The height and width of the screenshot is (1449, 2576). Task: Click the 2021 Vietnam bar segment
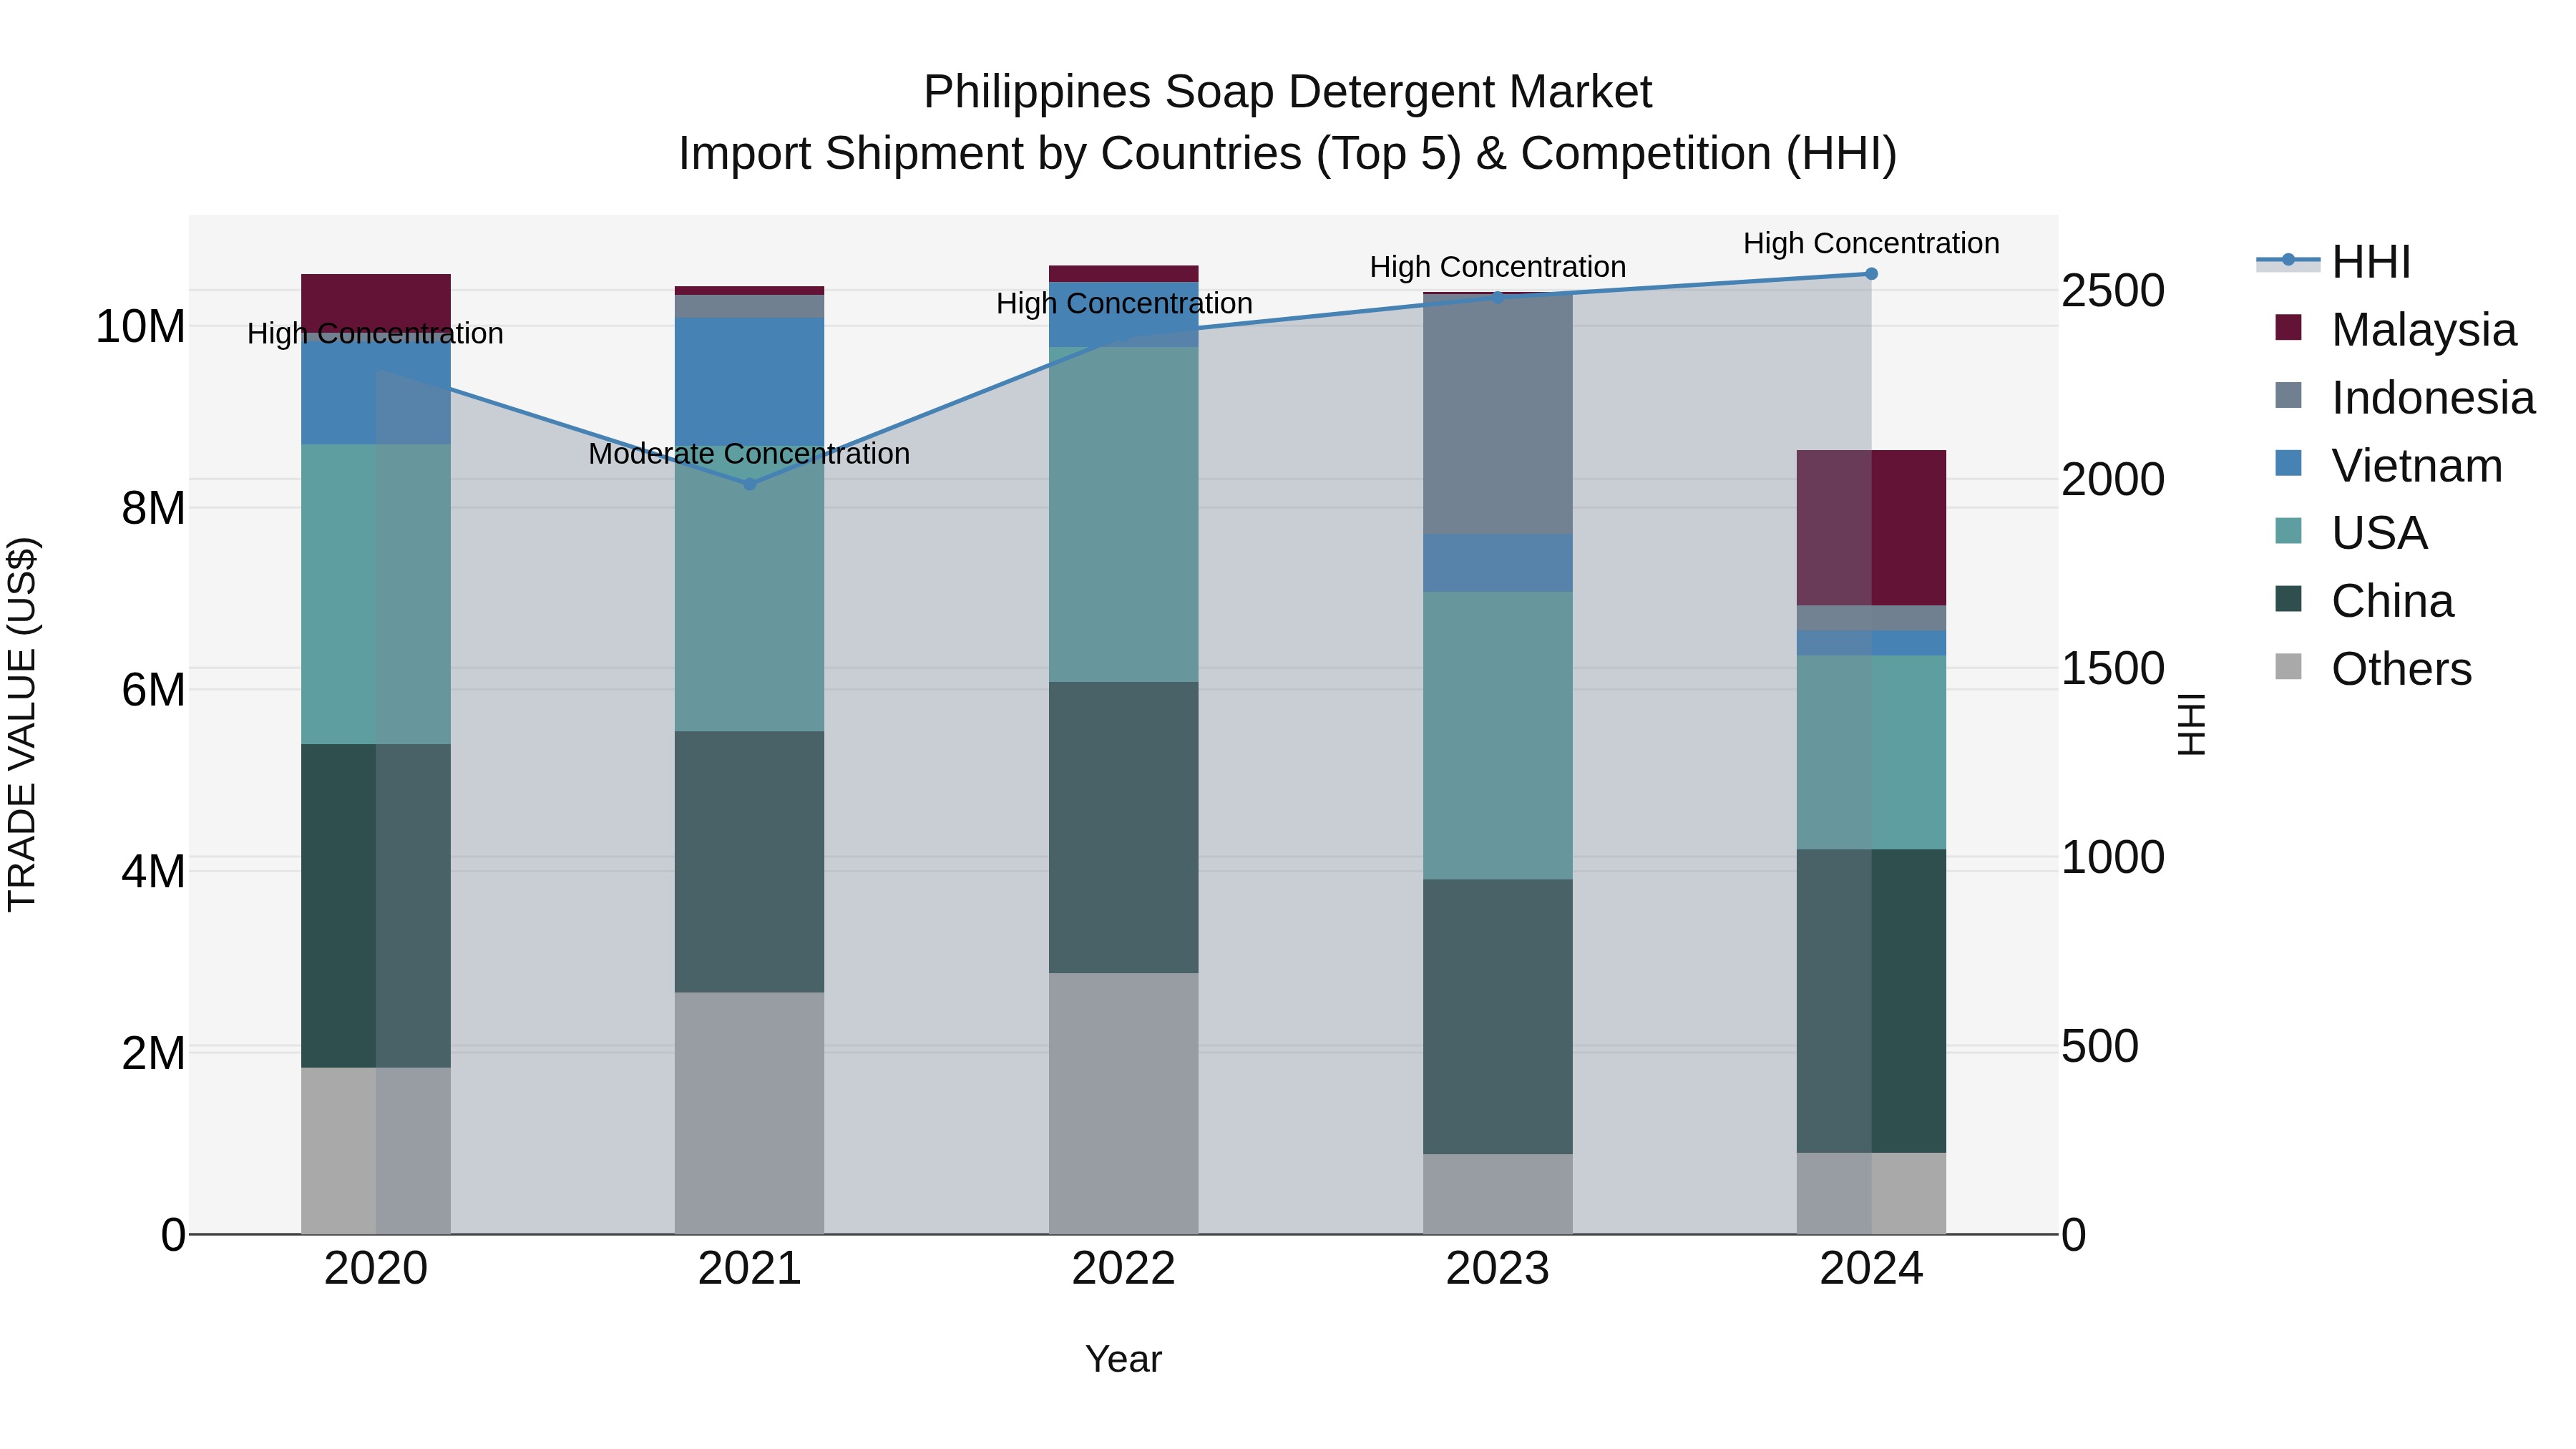coord(750,381)
